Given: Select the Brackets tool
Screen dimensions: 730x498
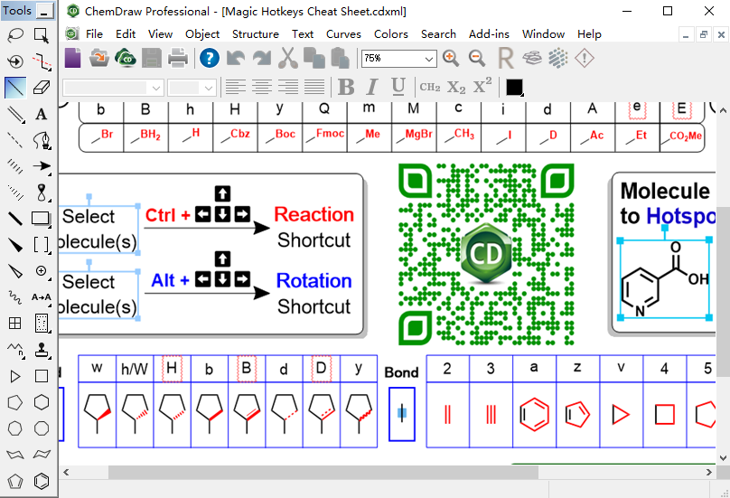Looking at the screenshot, I should point(42,244).
